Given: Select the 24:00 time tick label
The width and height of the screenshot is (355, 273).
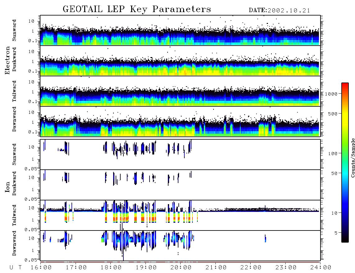Looking at the screenshot, I should click(321, 268).
